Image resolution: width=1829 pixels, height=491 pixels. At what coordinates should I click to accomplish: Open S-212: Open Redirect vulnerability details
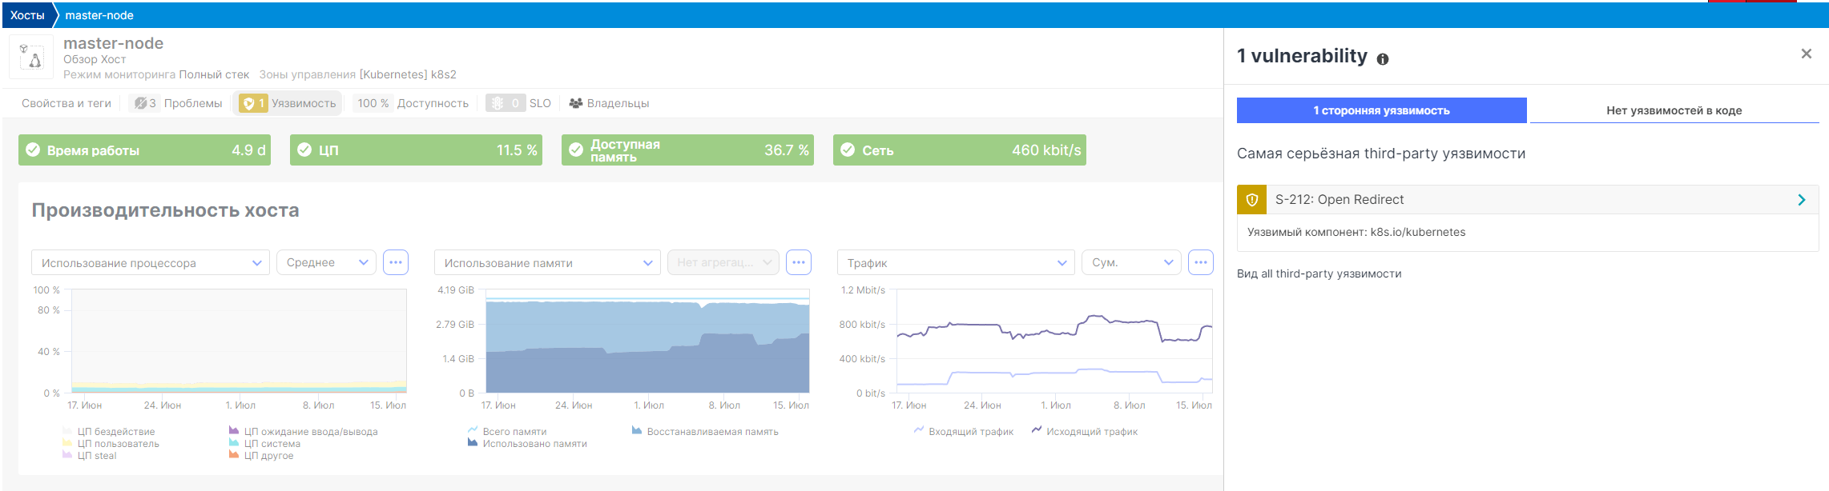pos(1527,200)
